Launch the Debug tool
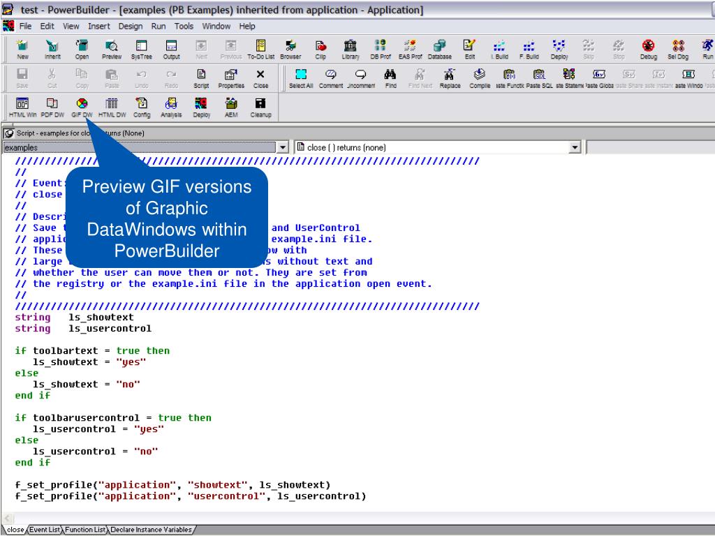Image resolution: width=715 pixels, height=536 pixels. tap(649, 50)
